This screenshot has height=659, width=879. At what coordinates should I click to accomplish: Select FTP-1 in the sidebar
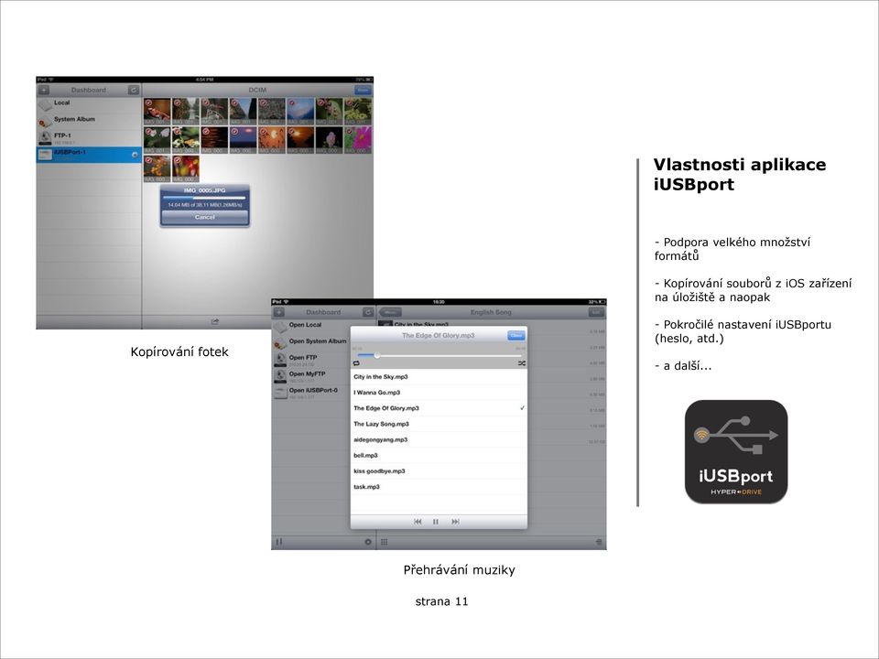click(89, 138)
